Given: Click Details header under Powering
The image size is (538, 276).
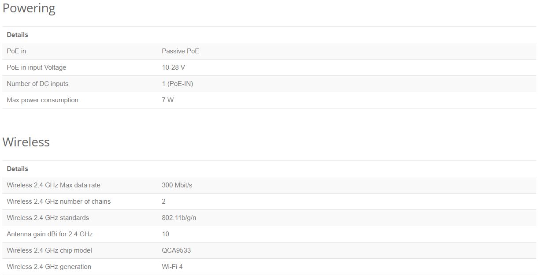Looking at the screenshot, I should (18, 35).
